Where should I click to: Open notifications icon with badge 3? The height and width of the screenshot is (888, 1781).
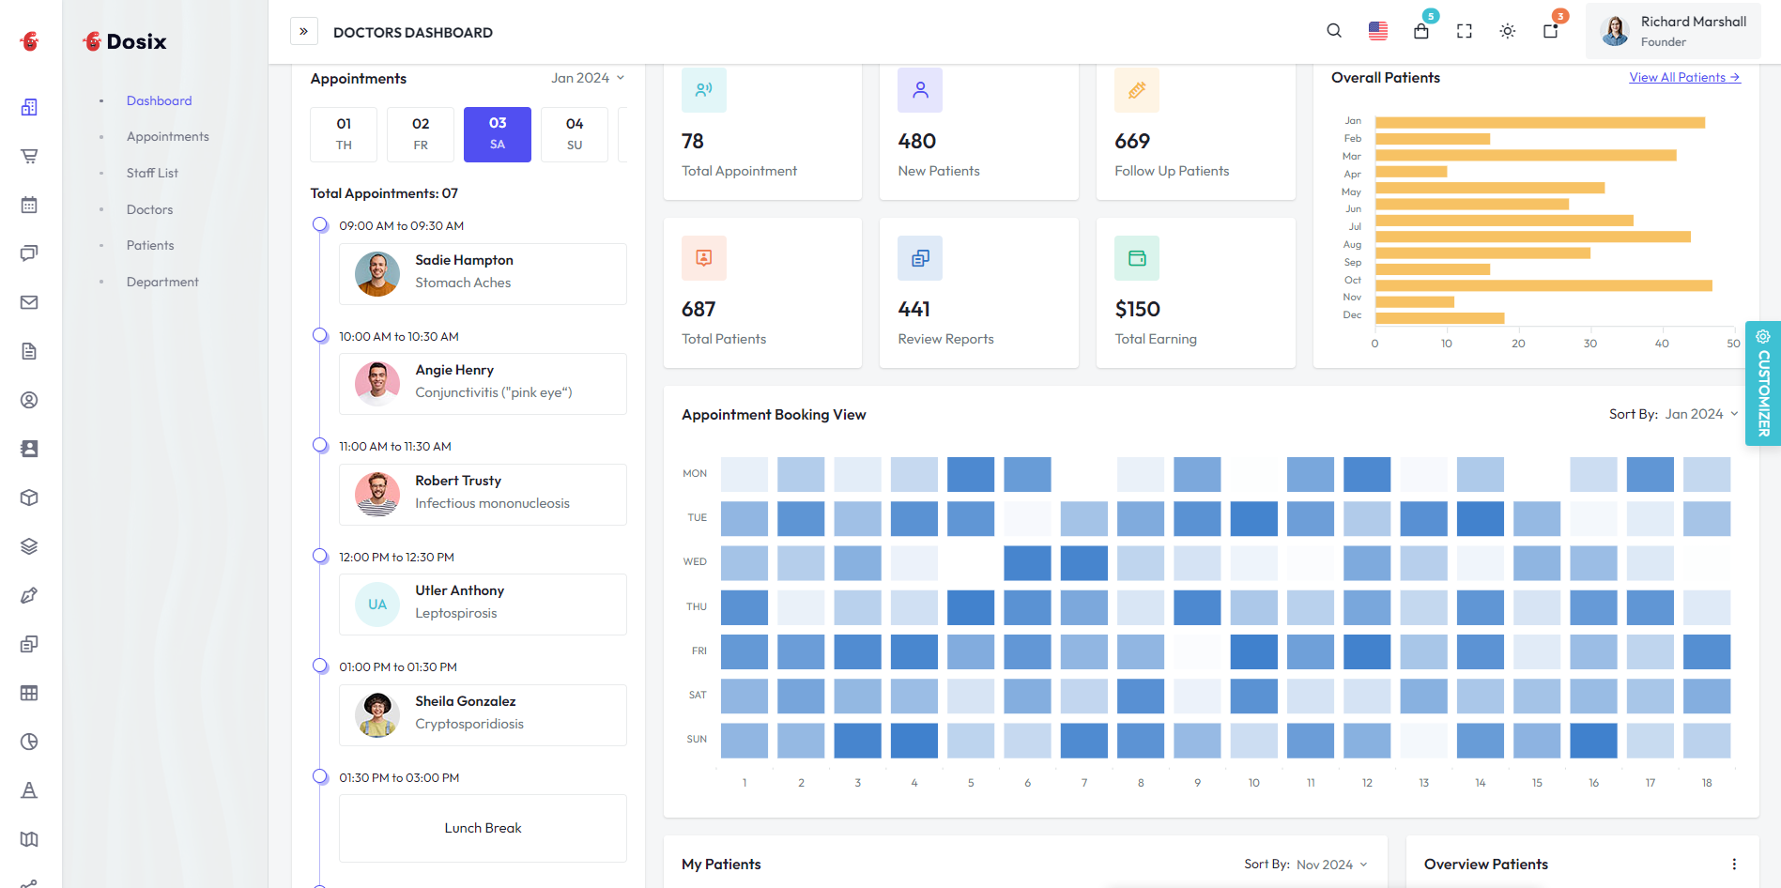(1551, 31)
